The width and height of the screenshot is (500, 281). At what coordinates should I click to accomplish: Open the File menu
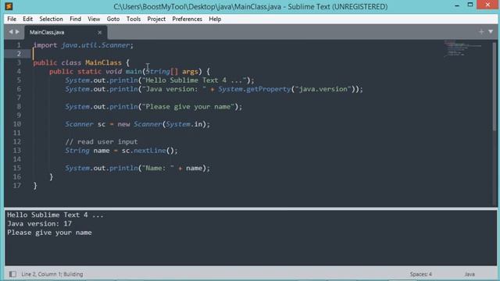[x=12, y=19]
